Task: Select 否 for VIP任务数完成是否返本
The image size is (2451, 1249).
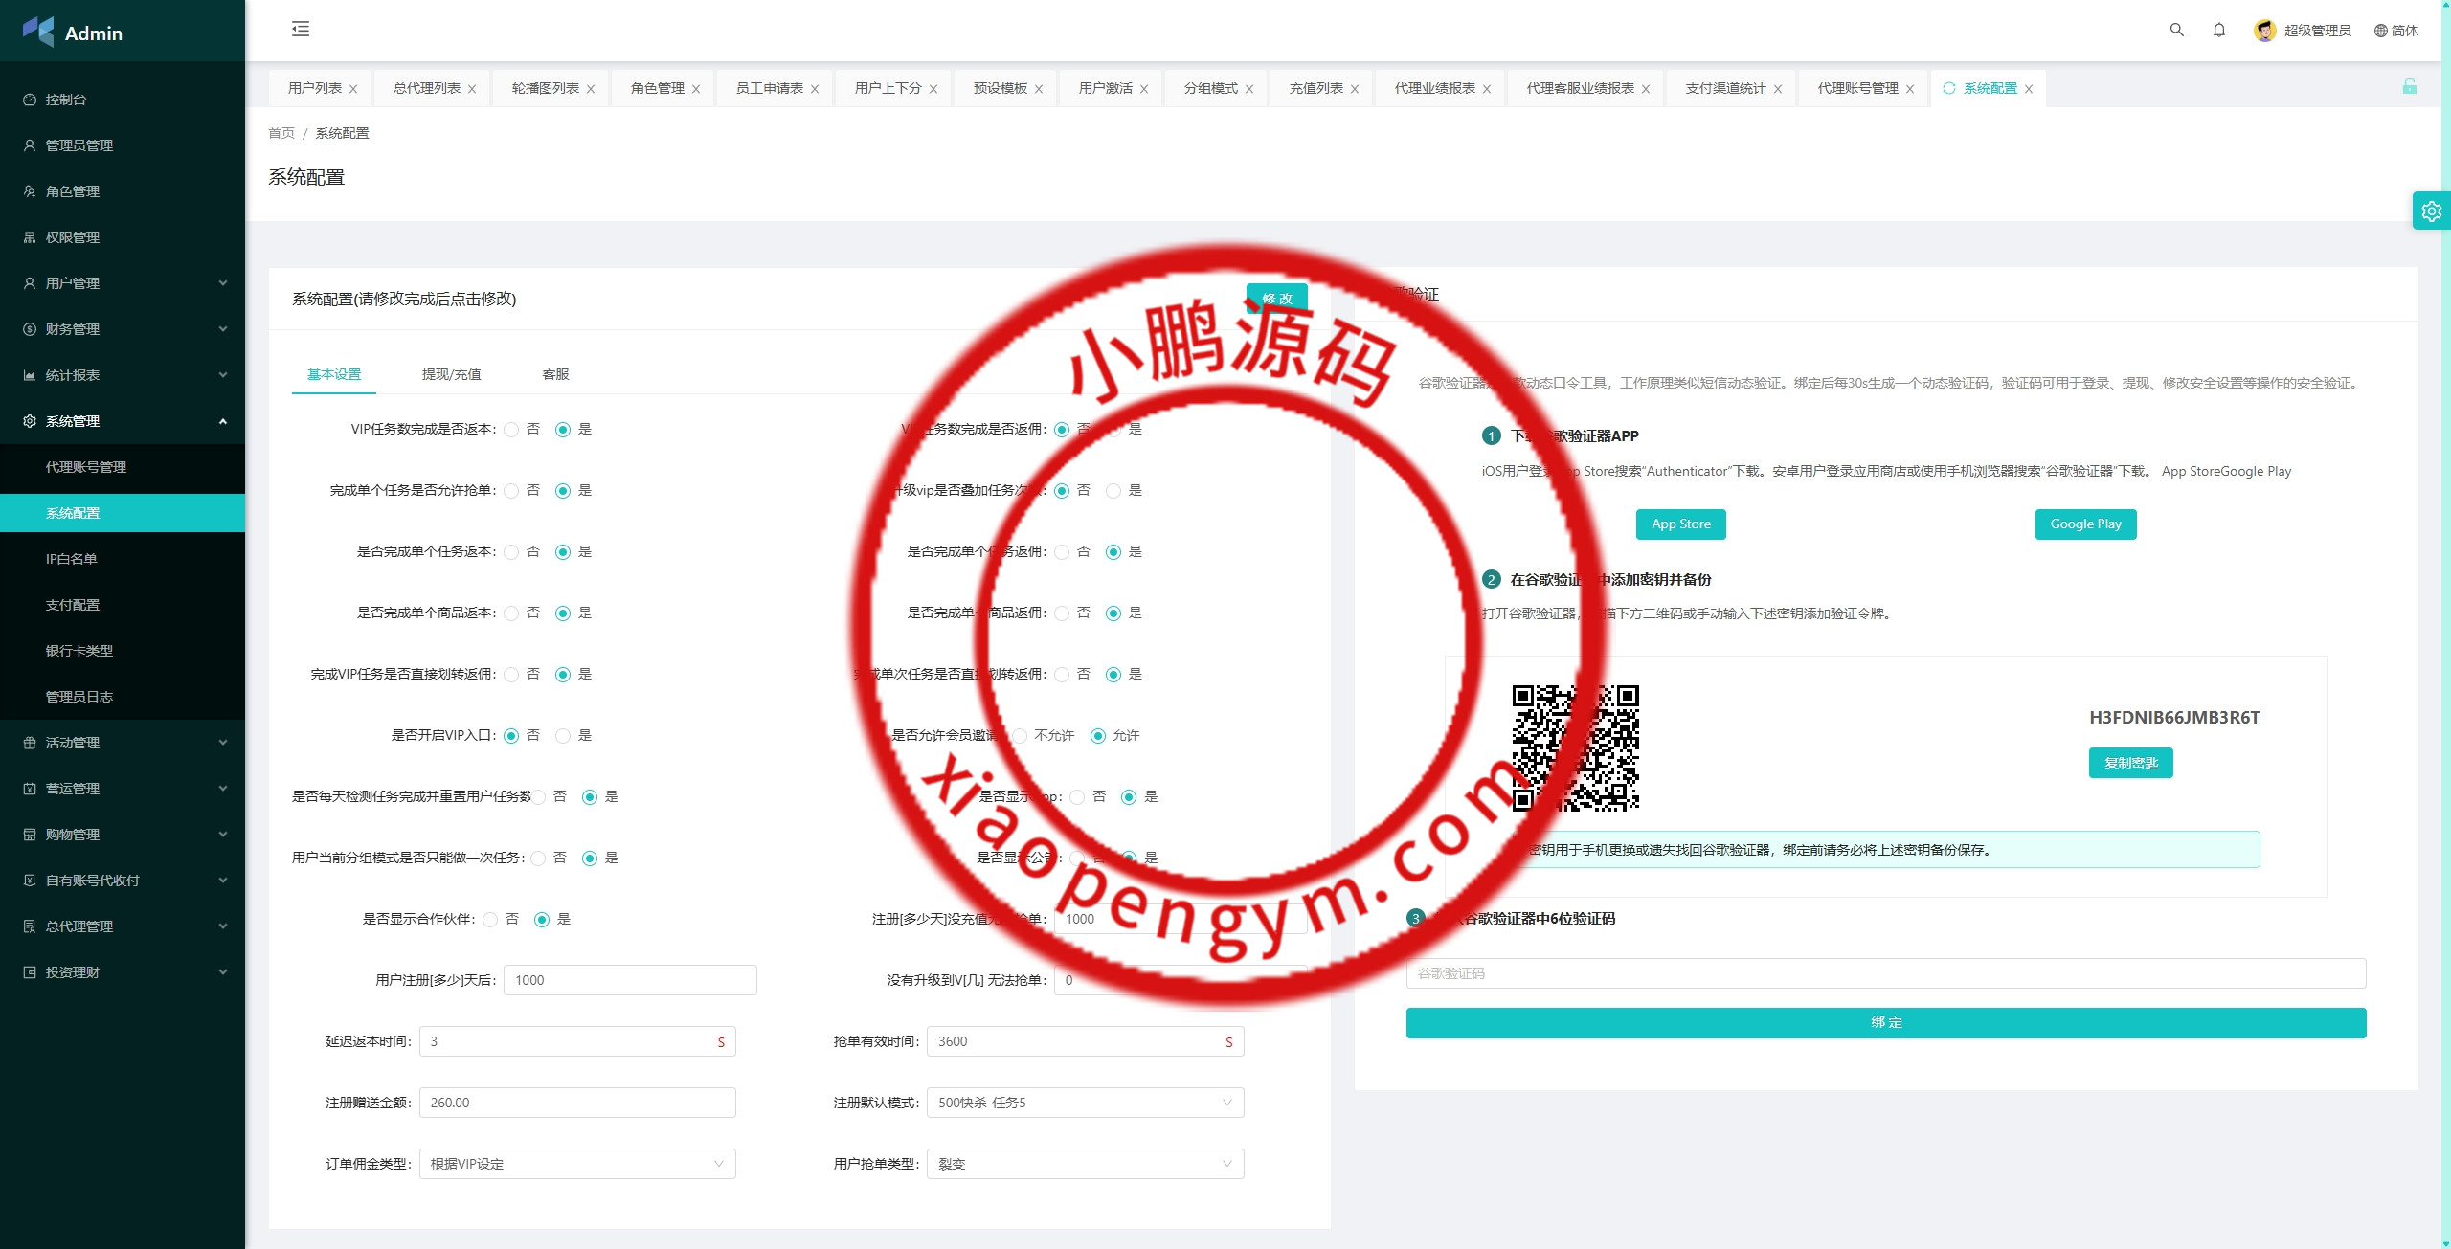Action: click(511, 430)
